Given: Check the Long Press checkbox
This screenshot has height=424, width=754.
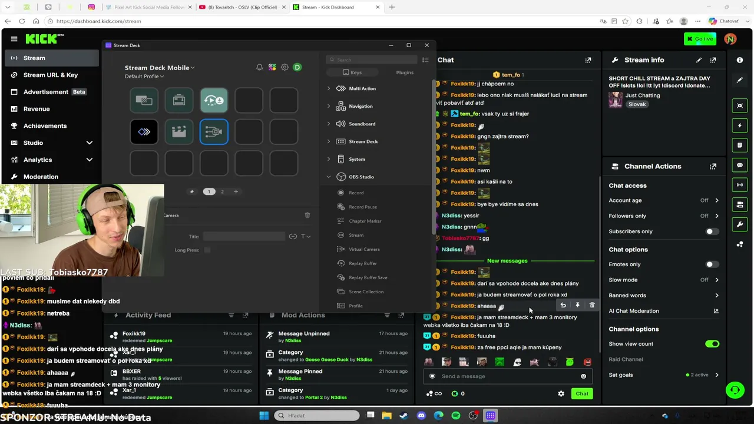Looking at the screenshot, I should pyautogui.click(x=207, y=250).
